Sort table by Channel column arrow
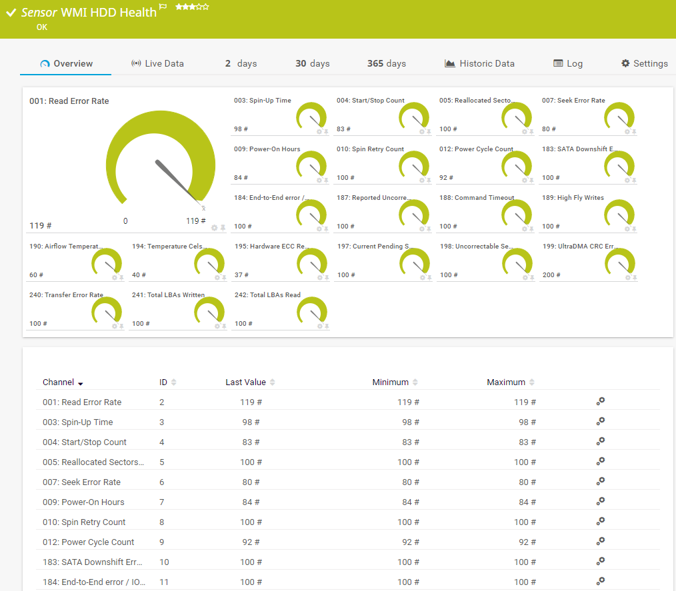Viewport: 676px width, 591px height. (81, 384)
